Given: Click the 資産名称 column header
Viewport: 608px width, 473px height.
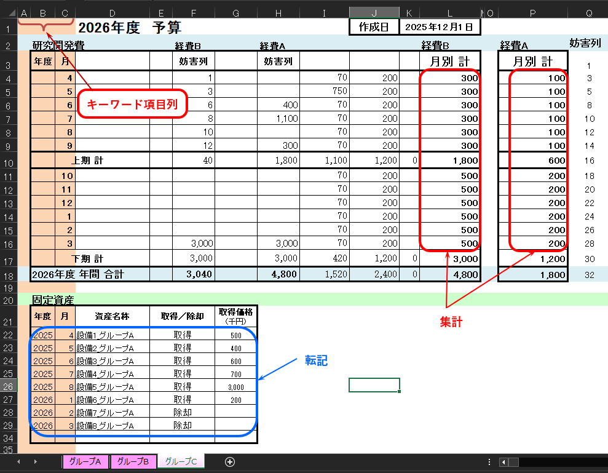Looking at the screenshot, I should tap(113, 316).
